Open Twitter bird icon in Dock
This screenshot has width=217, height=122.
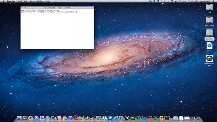[x=110, y=118]
